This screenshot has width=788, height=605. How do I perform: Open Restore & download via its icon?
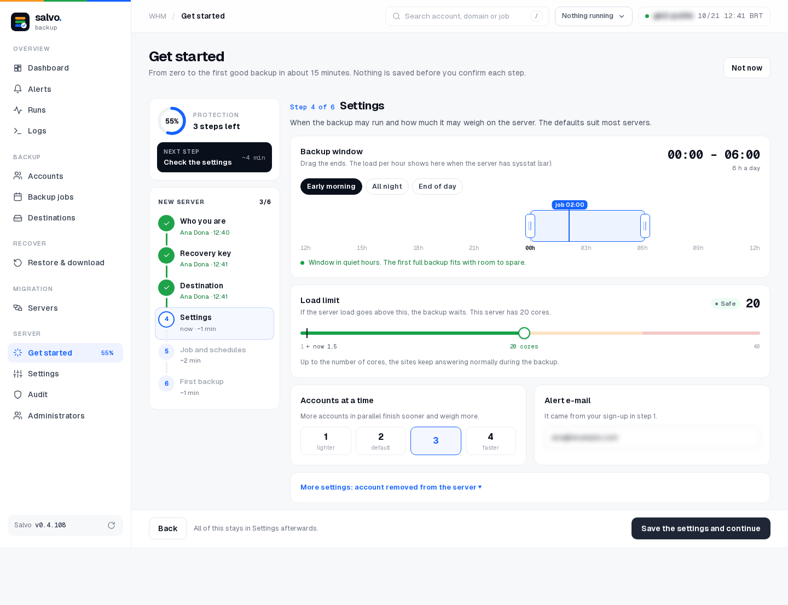(x=18, y=263)
